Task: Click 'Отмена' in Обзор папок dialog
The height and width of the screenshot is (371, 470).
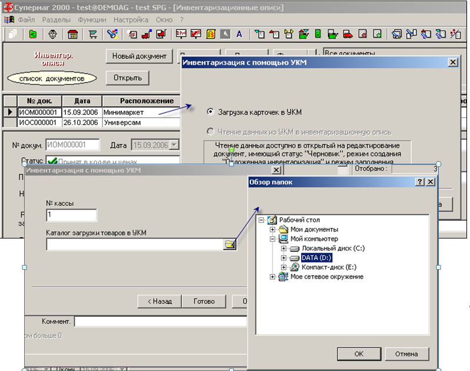Action: pos(406,354)
